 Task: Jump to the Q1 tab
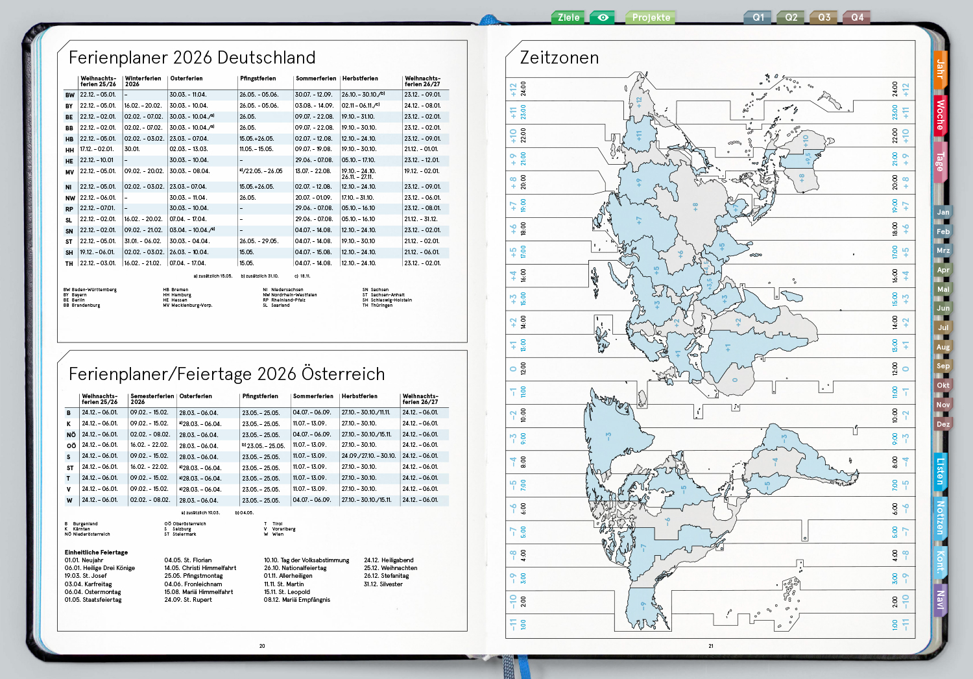click(x=758, y=18)
